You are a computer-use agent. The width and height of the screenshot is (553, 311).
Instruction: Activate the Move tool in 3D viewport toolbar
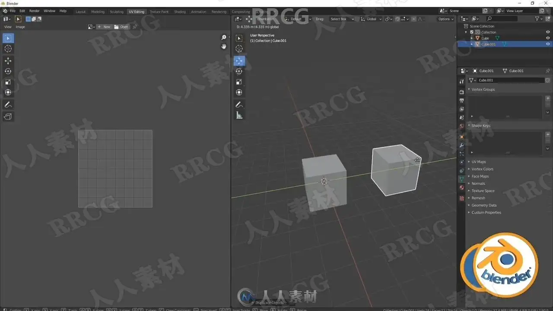point(239,60)
